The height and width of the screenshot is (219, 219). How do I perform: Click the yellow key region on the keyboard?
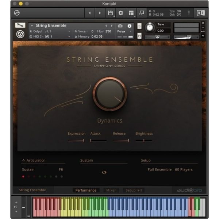71,207
